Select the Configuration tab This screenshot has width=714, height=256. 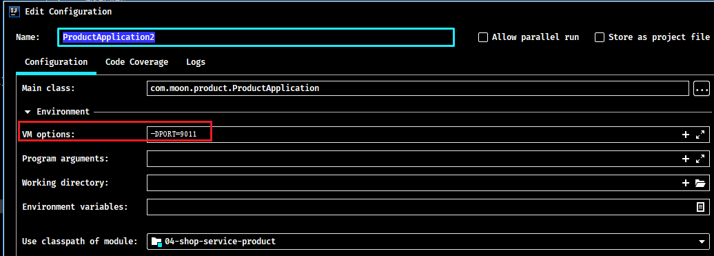pyautogui.click(x=56, y=62)
